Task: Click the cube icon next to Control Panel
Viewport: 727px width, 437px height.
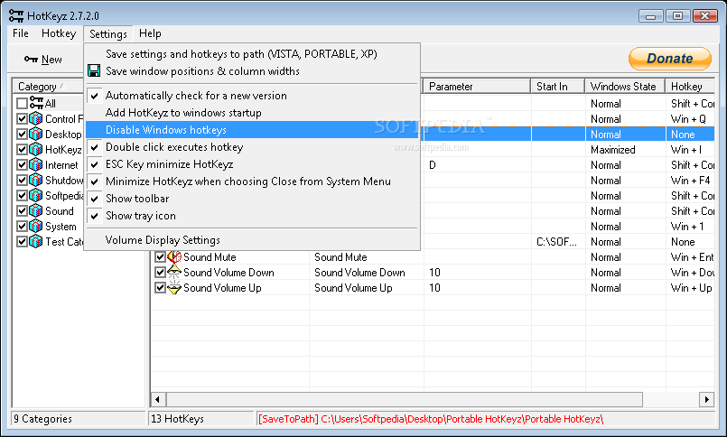Action: click(x=36, y=118)
